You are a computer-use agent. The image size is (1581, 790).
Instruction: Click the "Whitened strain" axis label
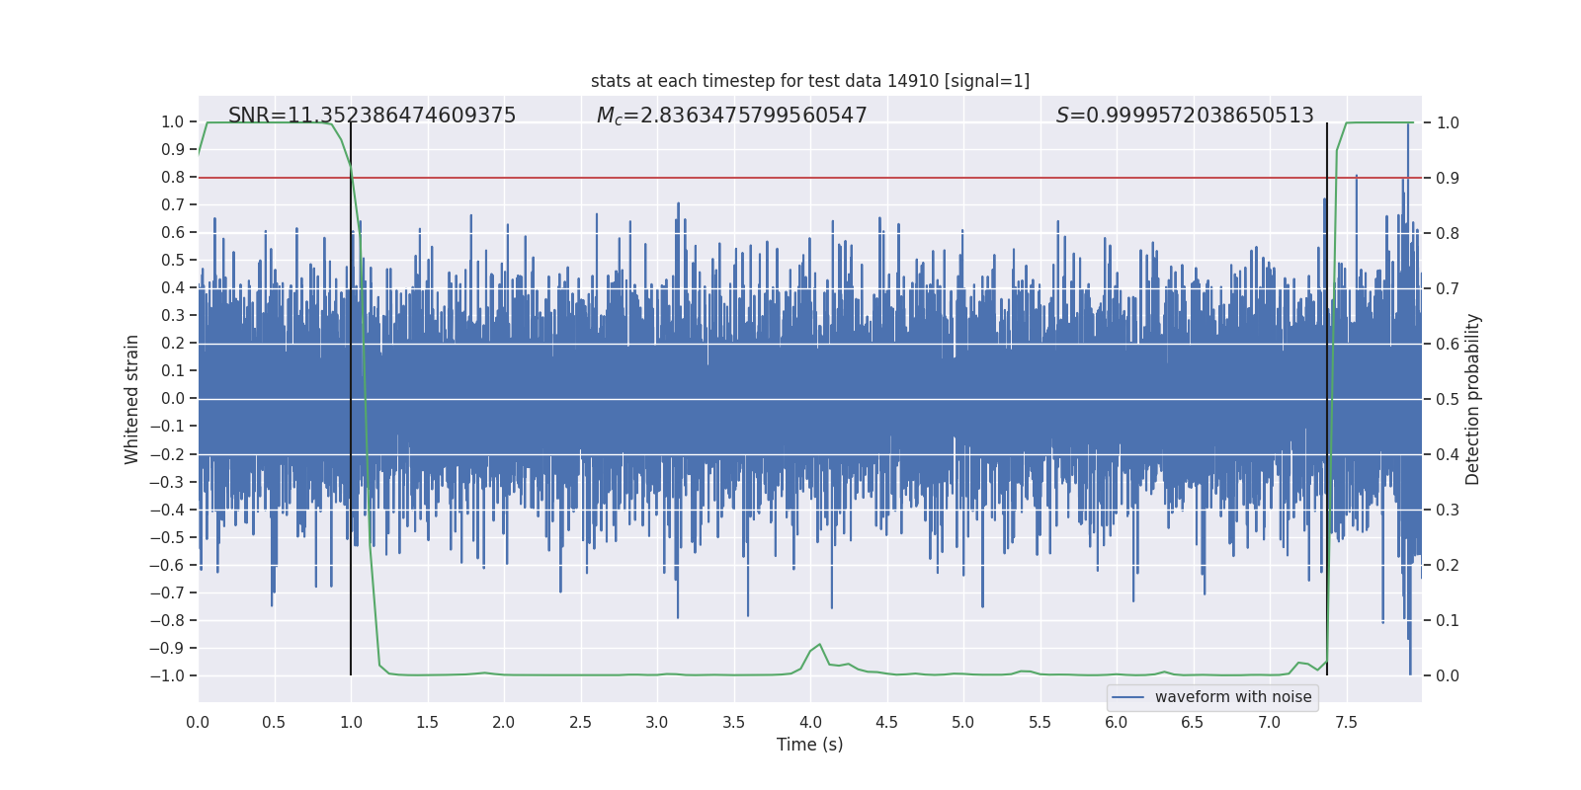click(x=132, y=399)
